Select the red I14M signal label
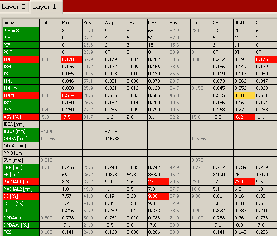 click(21, 95)
